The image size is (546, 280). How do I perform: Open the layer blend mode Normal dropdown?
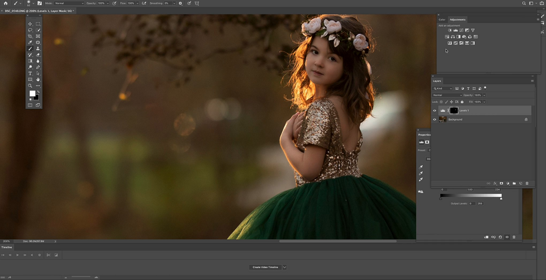click(x=448, y=95)
